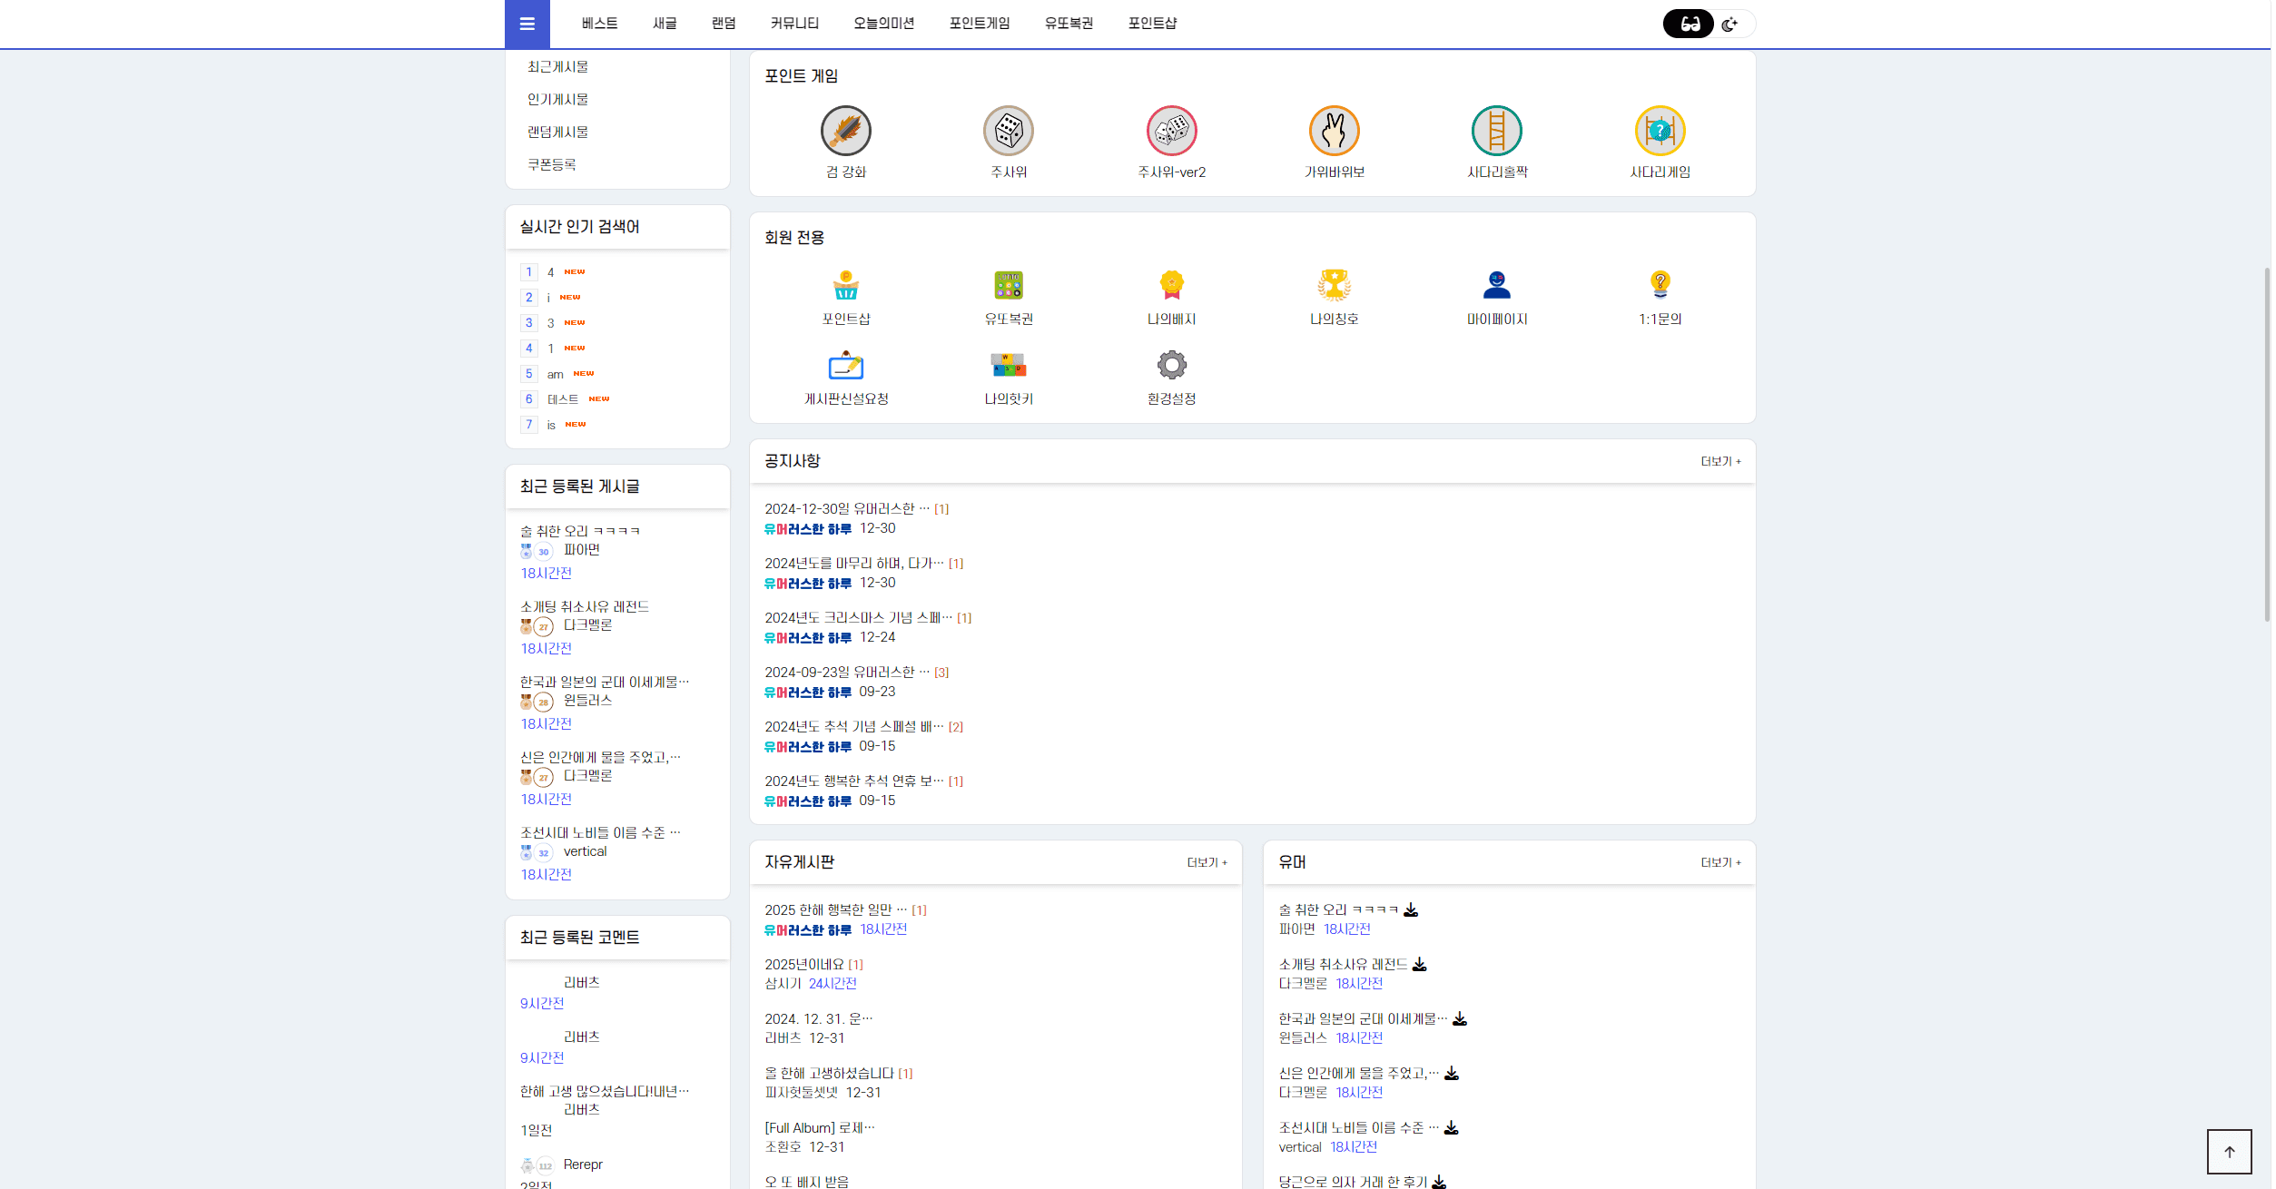Switch to dark mode moon toggle
Viewport: 2276px width, 1189px height.
tap(1730, 24)
